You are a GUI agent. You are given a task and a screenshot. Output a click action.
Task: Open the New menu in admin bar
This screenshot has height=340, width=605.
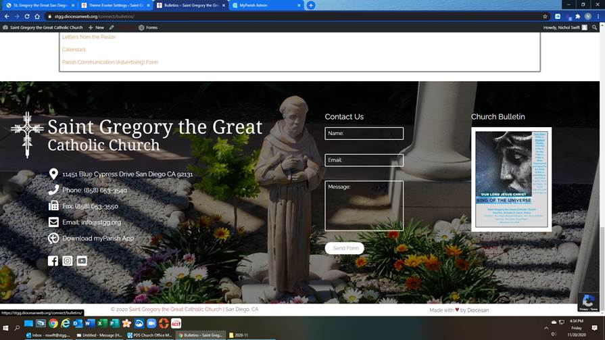click(x=96, y=28)
